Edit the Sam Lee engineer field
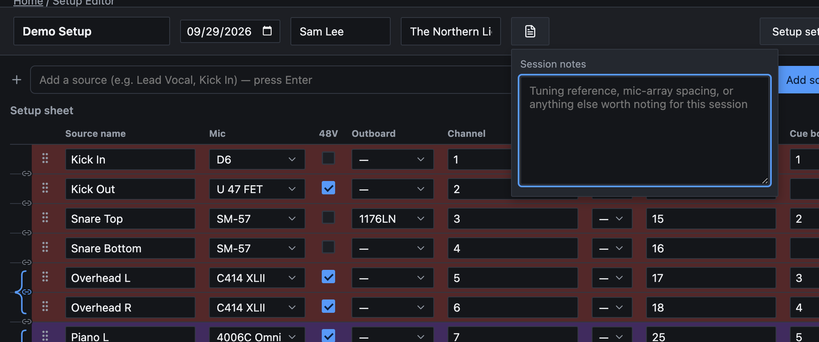Image resolution: width=819 pixels, height=342 pixels. [x=340, y=31]
